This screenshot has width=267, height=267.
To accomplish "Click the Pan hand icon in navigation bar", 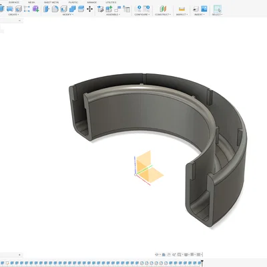I will click(x=169, y=254).
